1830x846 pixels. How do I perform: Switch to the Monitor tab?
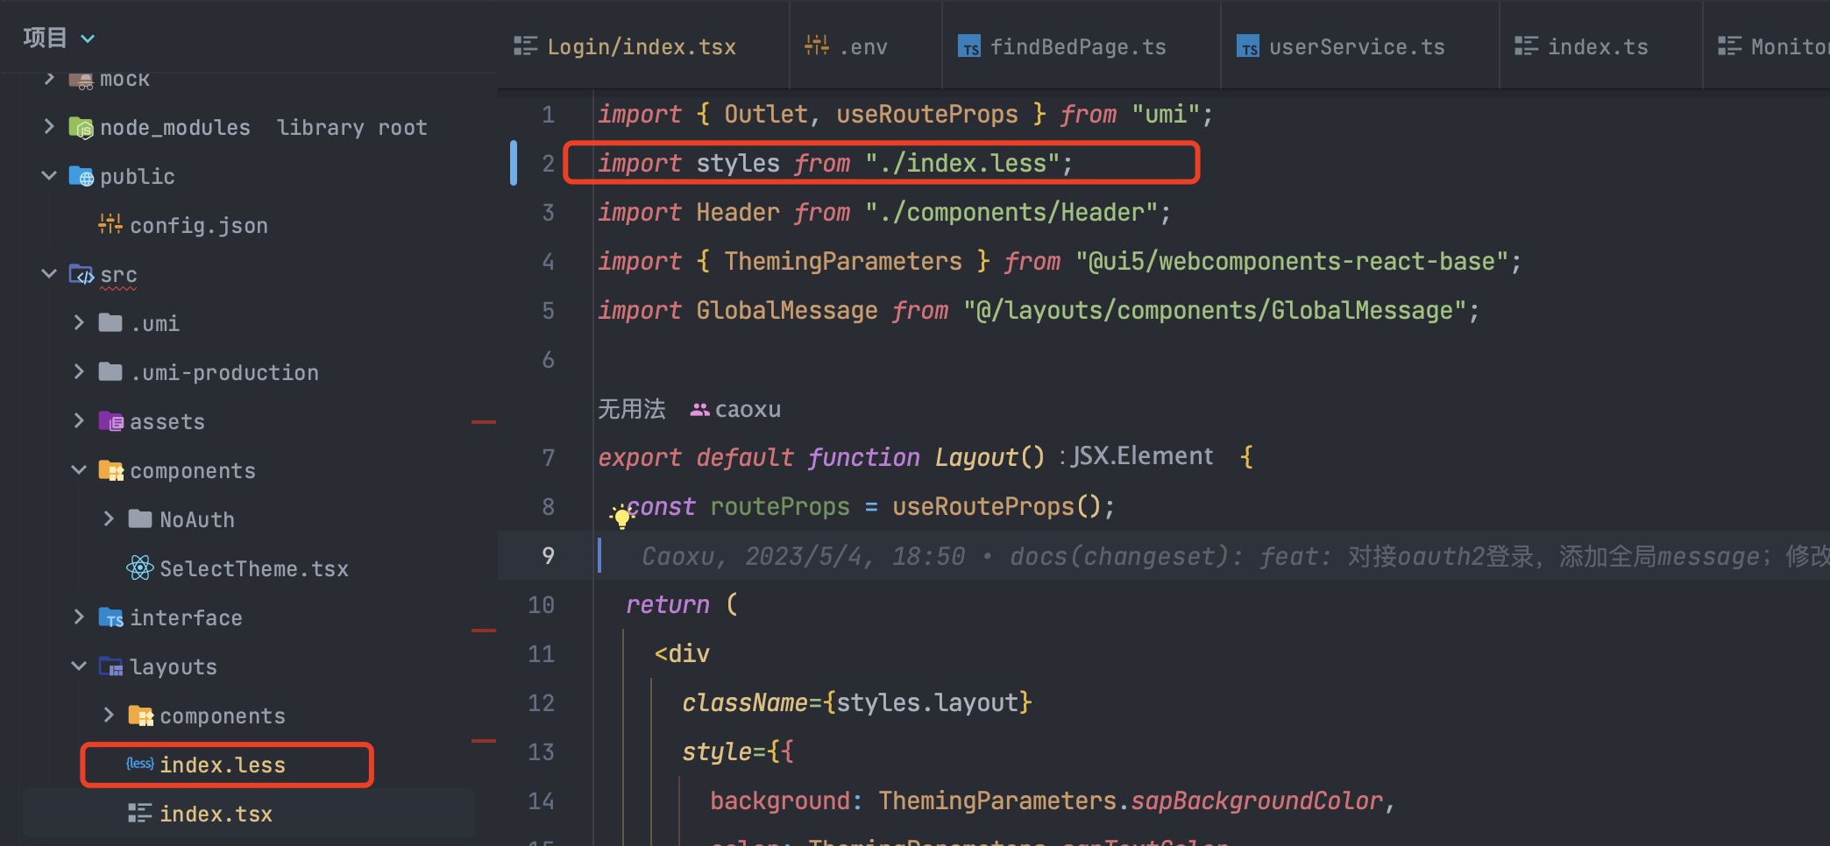[x=1779, y=46]
